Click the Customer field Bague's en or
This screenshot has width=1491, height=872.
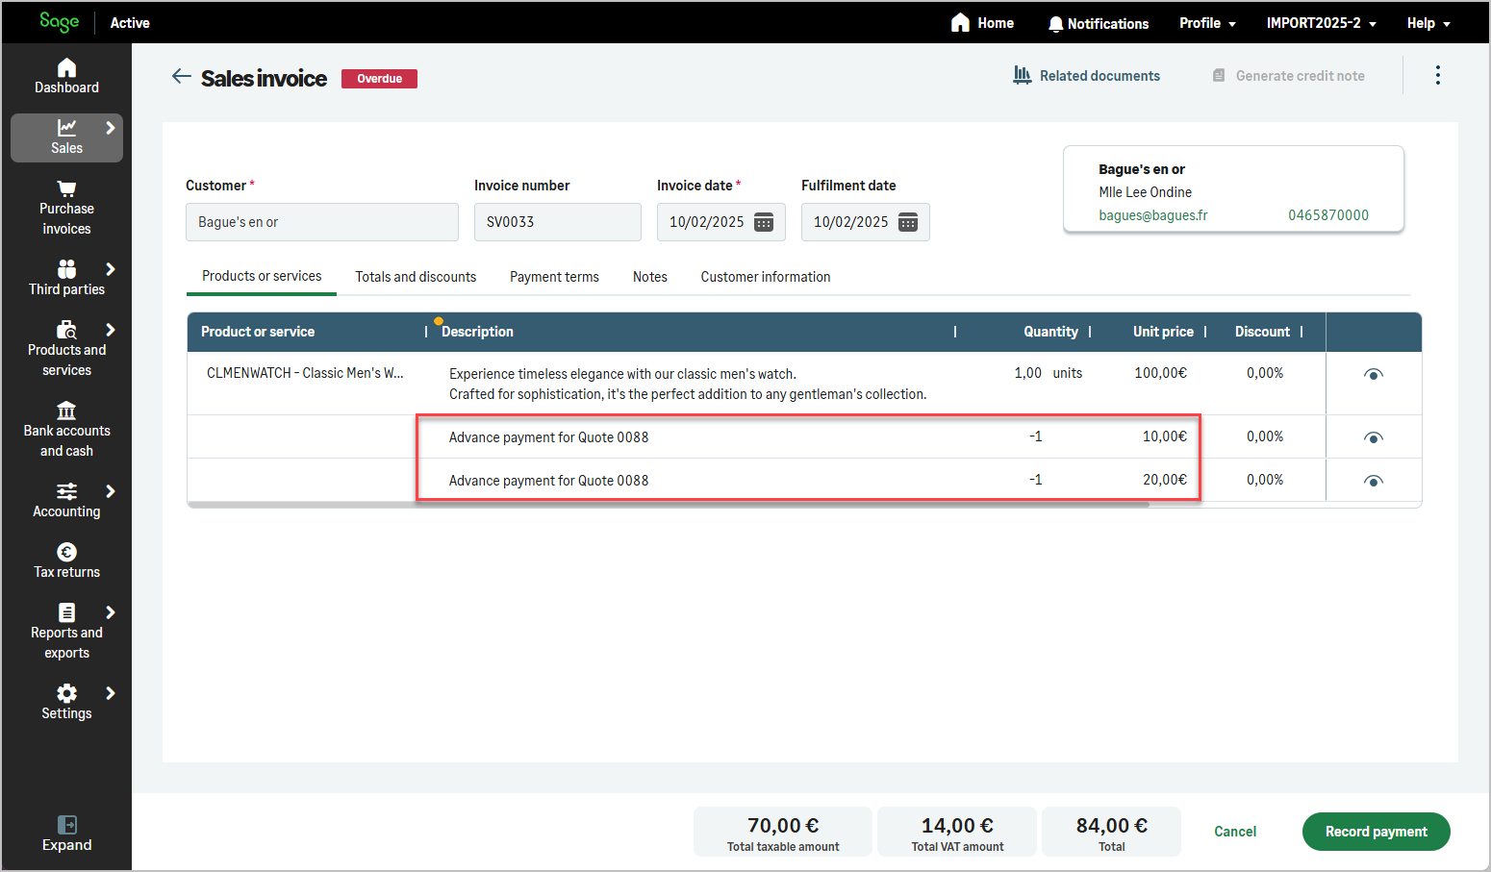[x=322, y=222]
